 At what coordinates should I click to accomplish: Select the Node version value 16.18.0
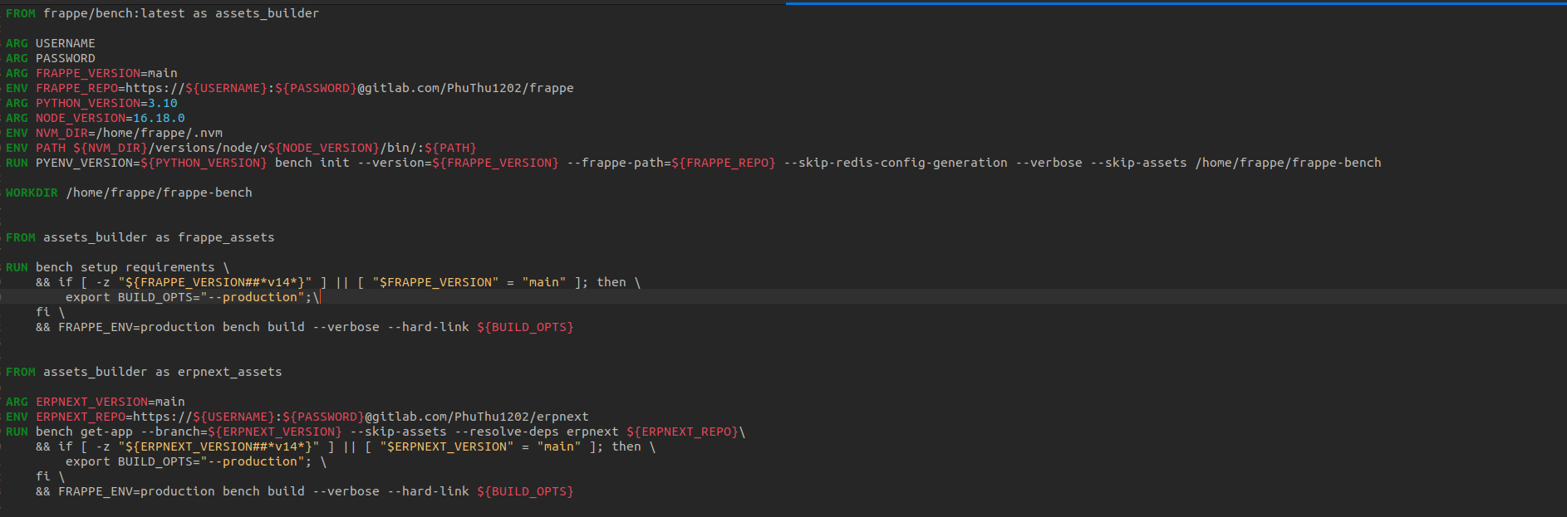[x=159, y=118]
